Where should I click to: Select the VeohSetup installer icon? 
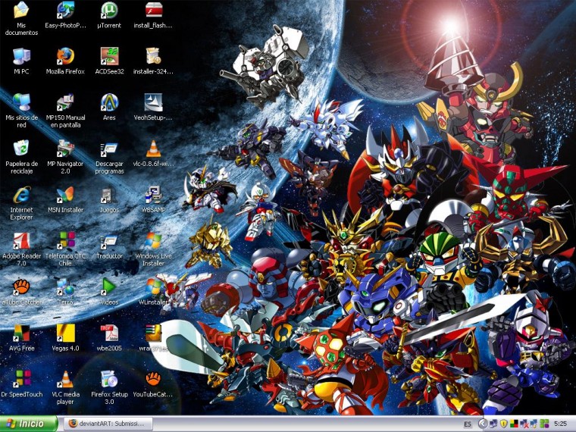click(x=154, y=102)
